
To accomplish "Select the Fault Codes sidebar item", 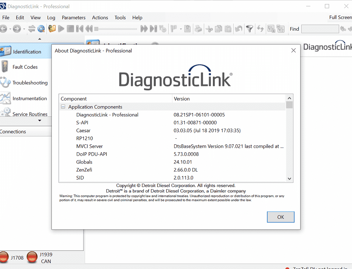I will coord(26,67).
